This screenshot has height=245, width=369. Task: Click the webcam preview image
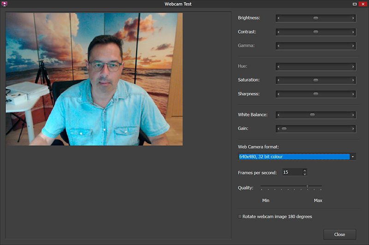click(94, 79)
